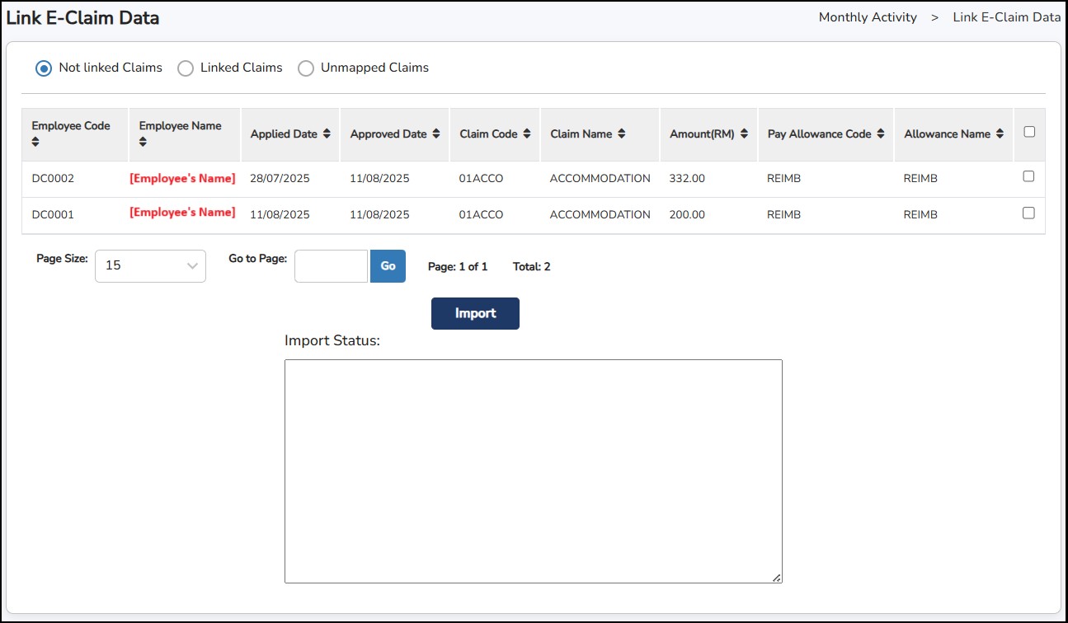Click the Go to Page input field
The height and width of the screenshot is (623, 1068).
[331, 266]
